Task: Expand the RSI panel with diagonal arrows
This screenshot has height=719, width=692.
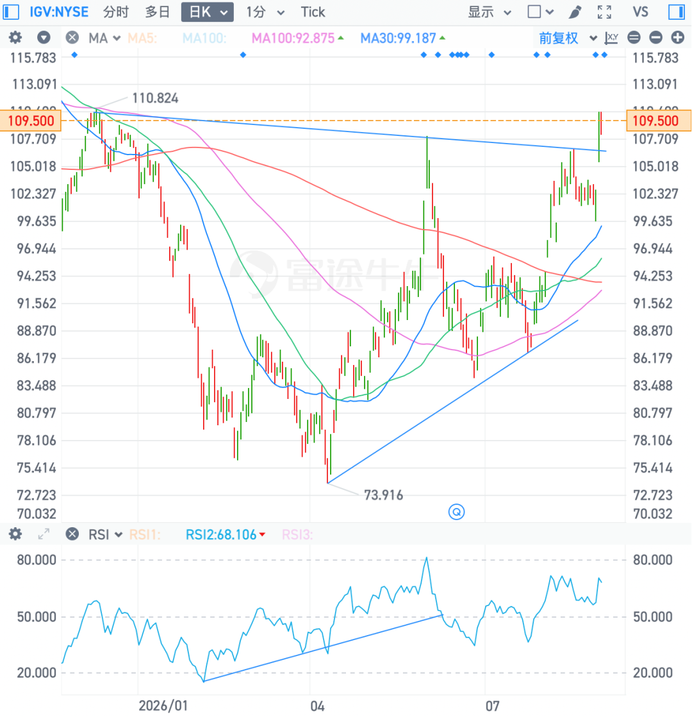Action: 44,534
